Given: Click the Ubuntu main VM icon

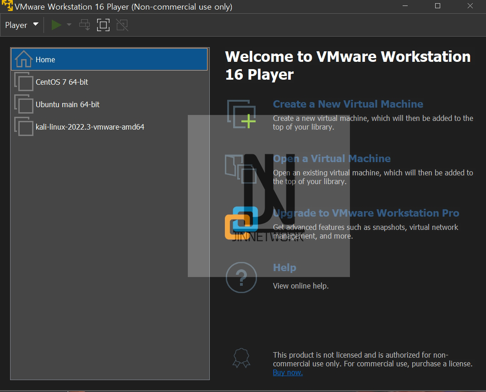Looking at the screenshot, I should (x=24, y=104).
